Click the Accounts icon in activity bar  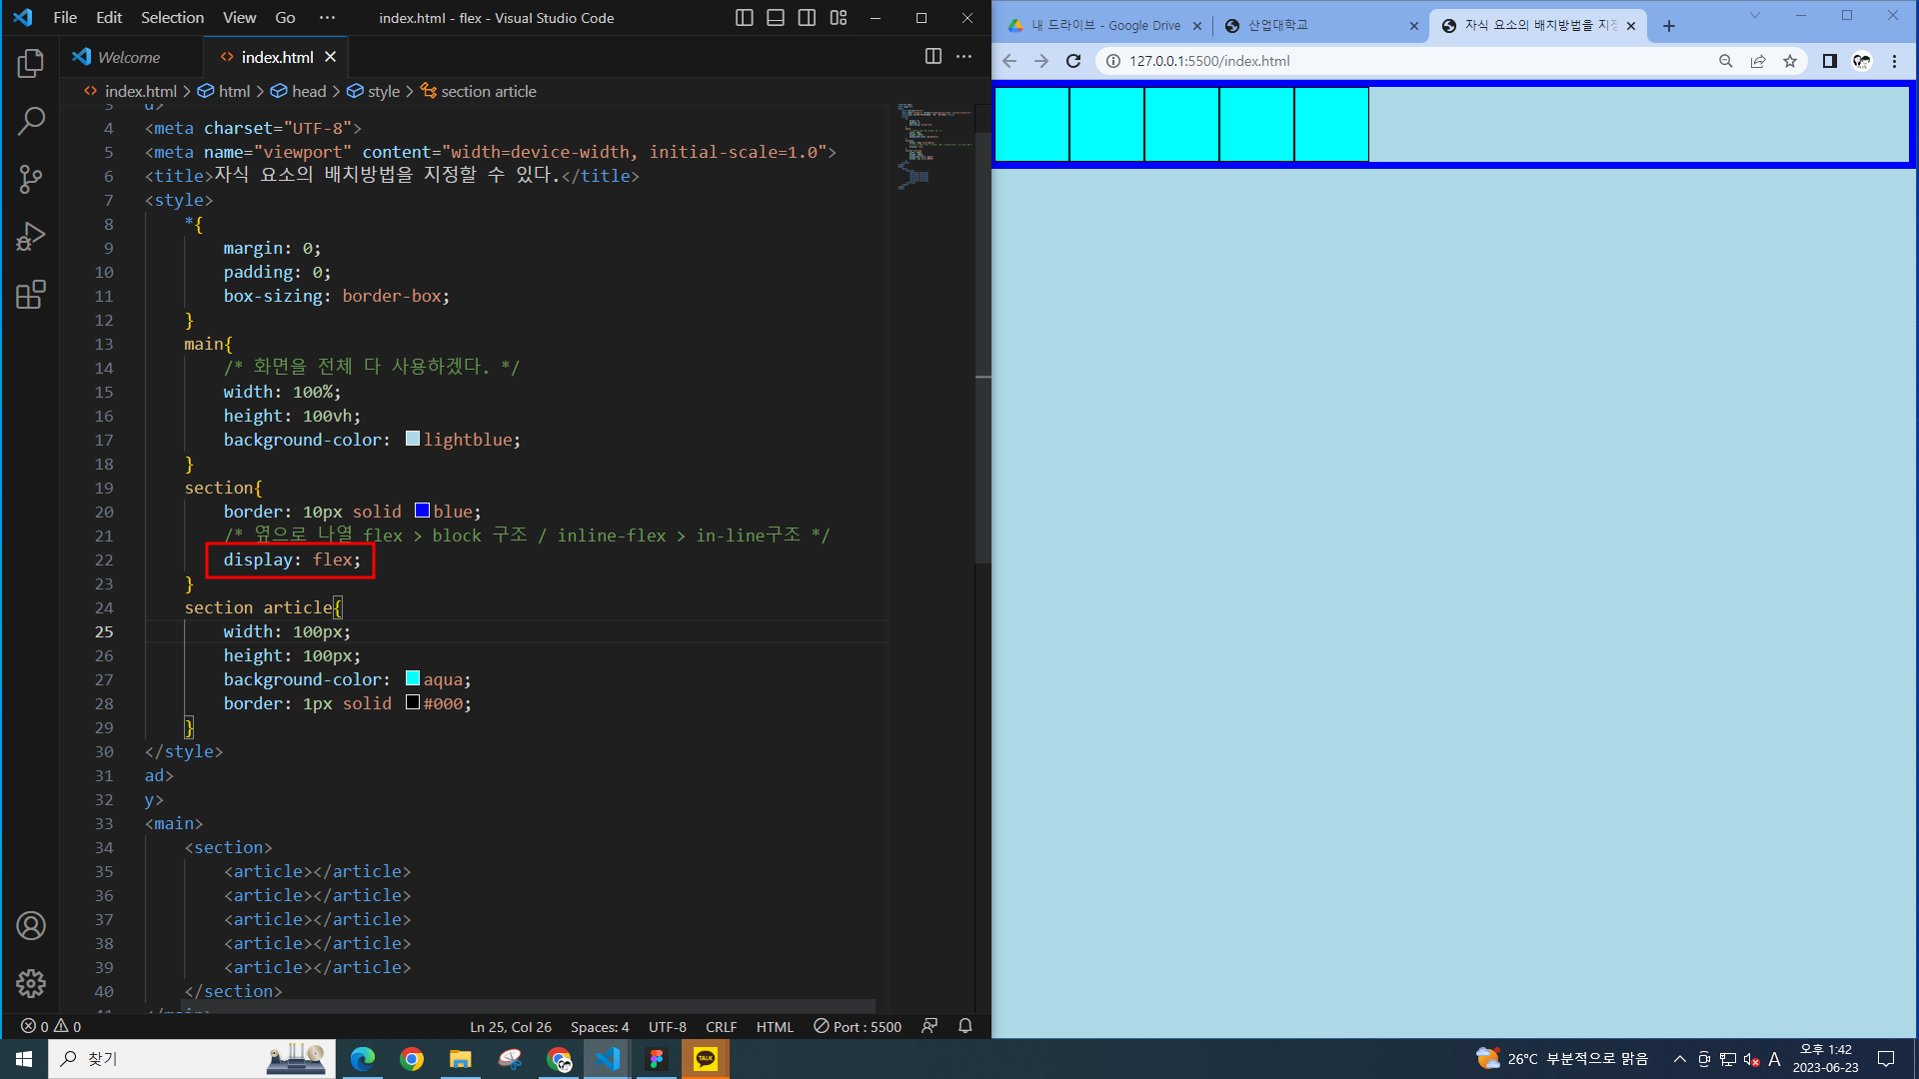click(x=31, y=926)
